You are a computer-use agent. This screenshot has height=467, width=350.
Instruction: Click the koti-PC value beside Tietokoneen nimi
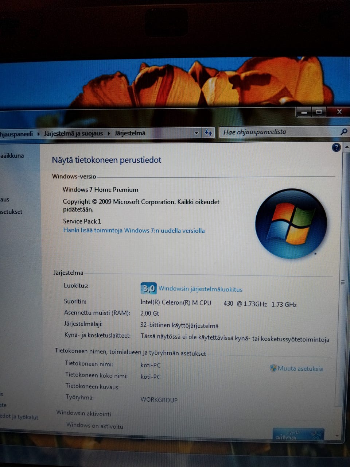coord(151,365)
